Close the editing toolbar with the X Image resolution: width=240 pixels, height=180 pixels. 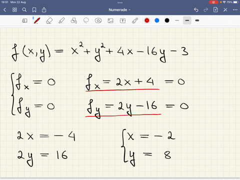225,10
